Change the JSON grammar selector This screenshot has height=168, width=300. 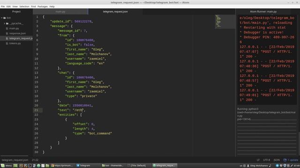277,160
